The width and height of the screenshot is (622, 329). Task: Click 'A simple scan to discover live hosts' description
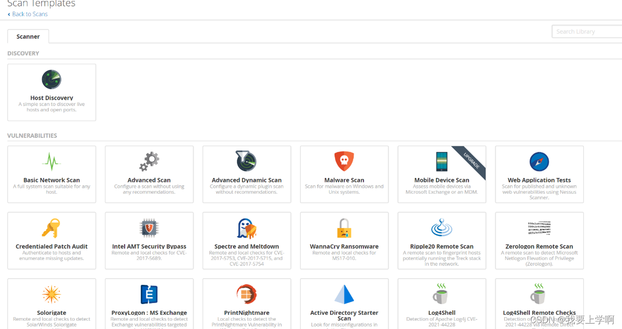click(52, 107)
